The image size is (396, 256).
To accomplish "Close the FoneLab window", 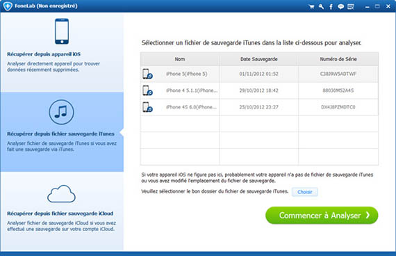I will point(388,6).
